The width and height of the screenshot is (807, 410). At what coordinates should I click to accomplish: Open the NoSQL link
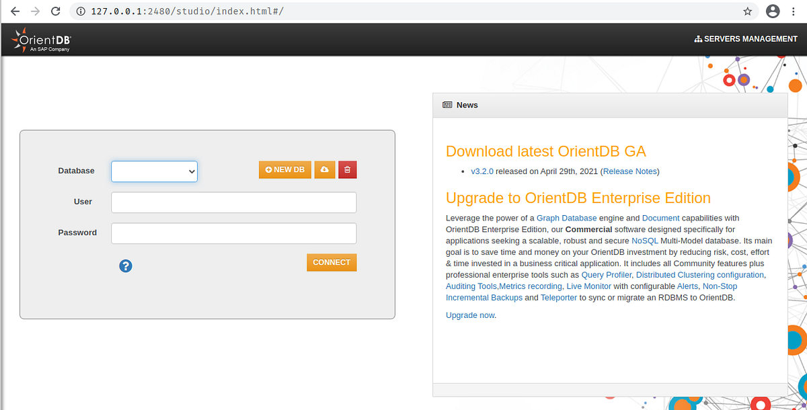(x=645, y=241)
